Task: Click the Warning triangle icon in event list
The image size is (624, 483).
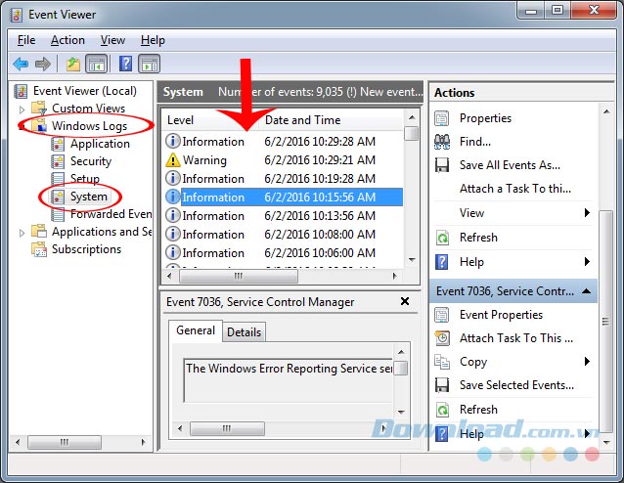Action: (x=173, y=160)
